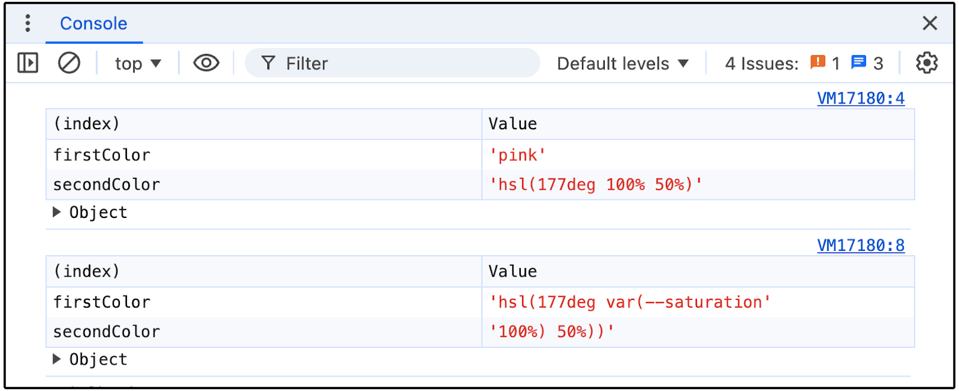Expand the first Object disclosure triangle
This screenshot has height=391, width=959.
tap(57, 212)
